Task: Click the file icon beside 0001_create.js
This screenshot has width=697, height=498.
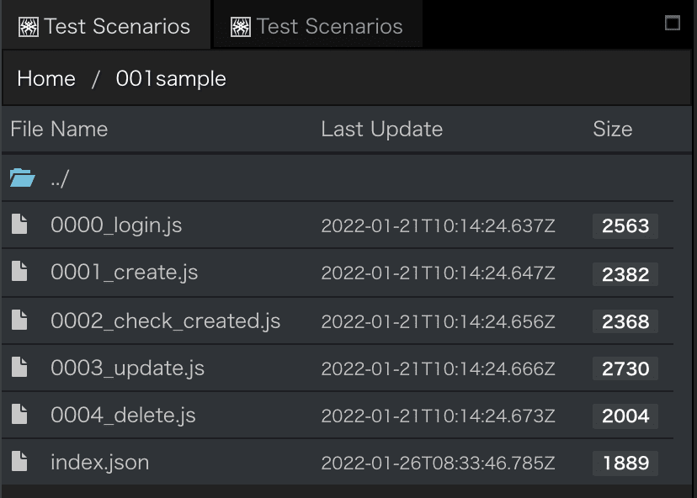Action: pyautogui.click(x=19, y=271)
